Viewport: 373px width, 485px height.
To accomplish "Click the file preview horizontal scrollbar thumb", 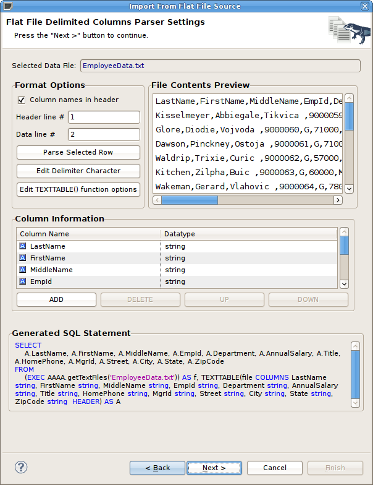I will (190, 200).
